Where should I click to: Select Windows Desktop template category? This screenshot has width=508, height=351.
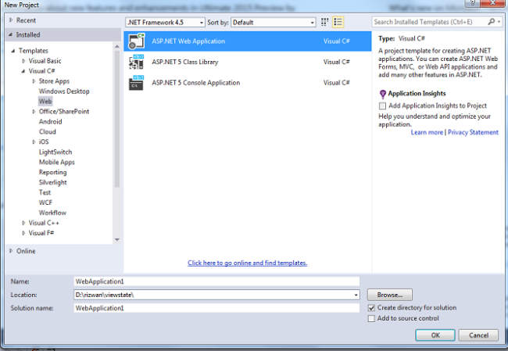point(64,91)
